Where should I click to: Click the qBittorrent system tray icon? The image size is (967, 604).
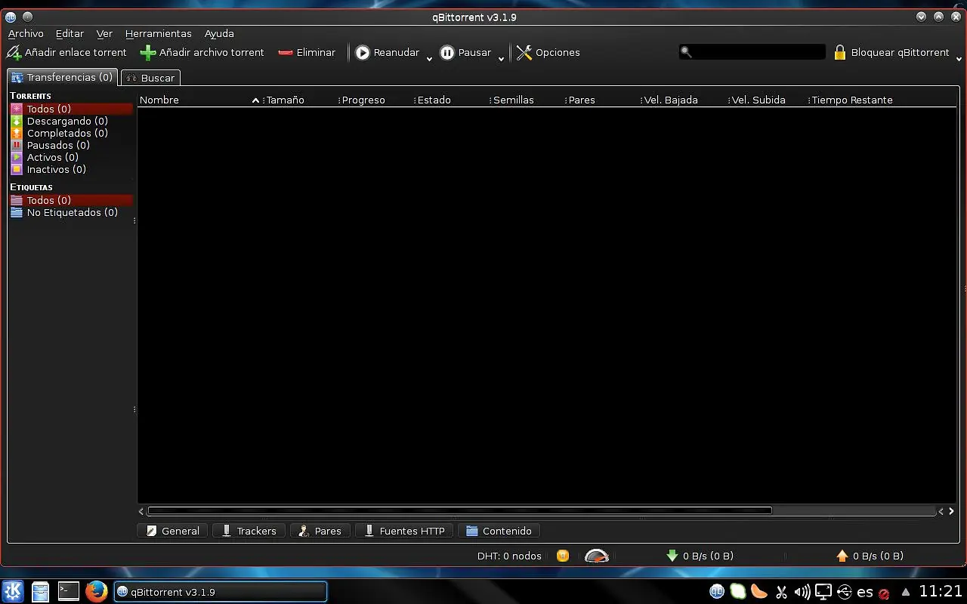click(717, 592)
